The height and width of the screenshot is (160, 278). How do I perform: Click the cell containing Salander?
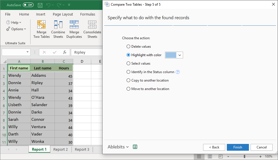43,105
